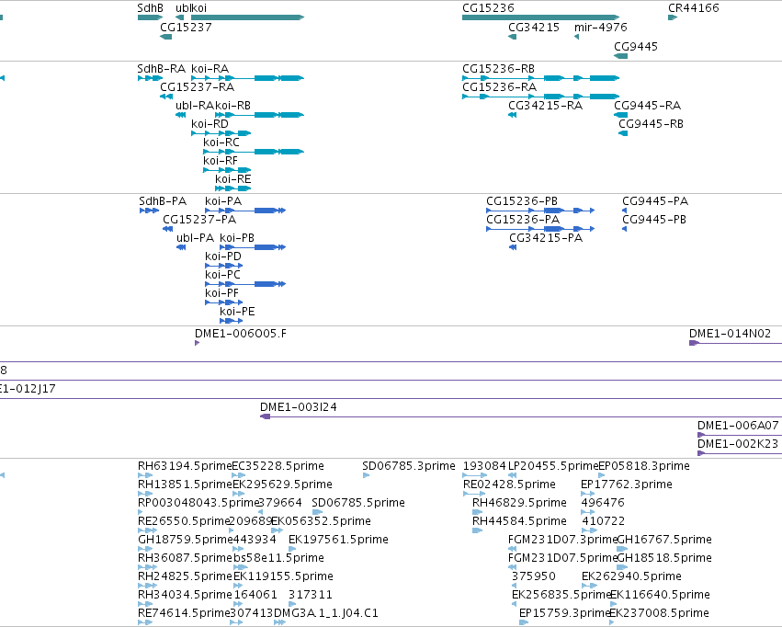Select the SdhB-PA protein label
782x627 pixels.
click(x=163, y=201)
